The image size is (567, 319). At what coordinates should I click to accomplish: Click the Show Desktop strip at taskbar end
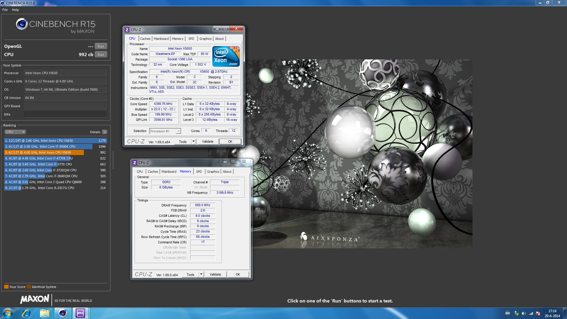pos(565,313)
